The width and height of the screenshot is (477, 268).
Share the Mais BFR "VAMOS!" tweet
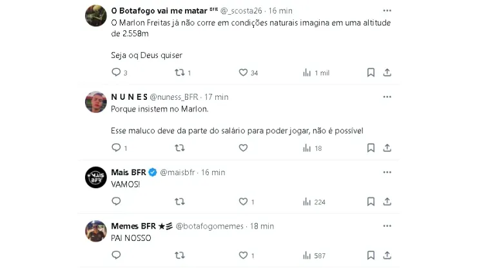[x=387, y=202]
